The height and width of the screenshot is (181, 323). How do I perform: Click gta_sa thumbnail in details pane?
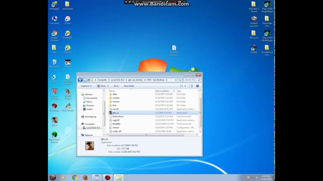89,146
